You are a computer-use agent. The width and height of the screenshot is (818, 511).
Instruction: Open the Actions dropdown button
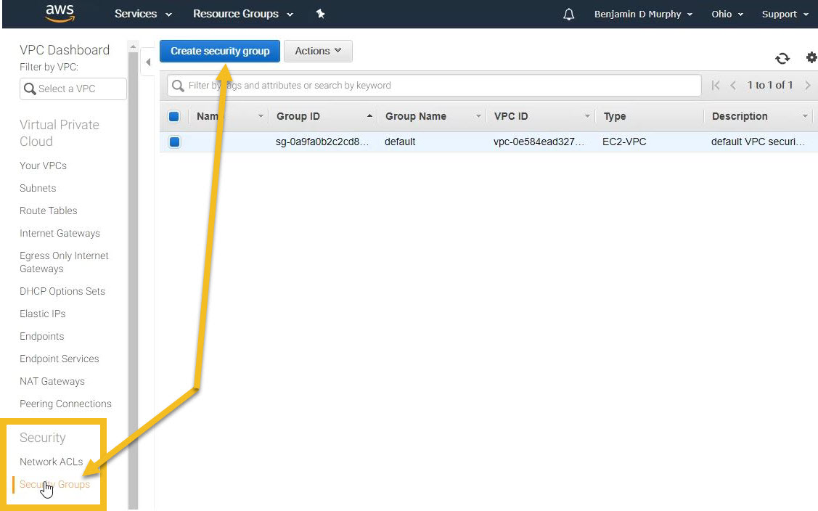(318, 51)
